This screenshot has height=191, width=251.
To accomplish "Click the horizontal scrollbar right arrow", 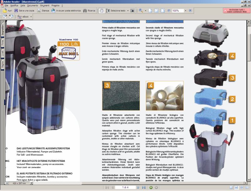I will (246, 183).
